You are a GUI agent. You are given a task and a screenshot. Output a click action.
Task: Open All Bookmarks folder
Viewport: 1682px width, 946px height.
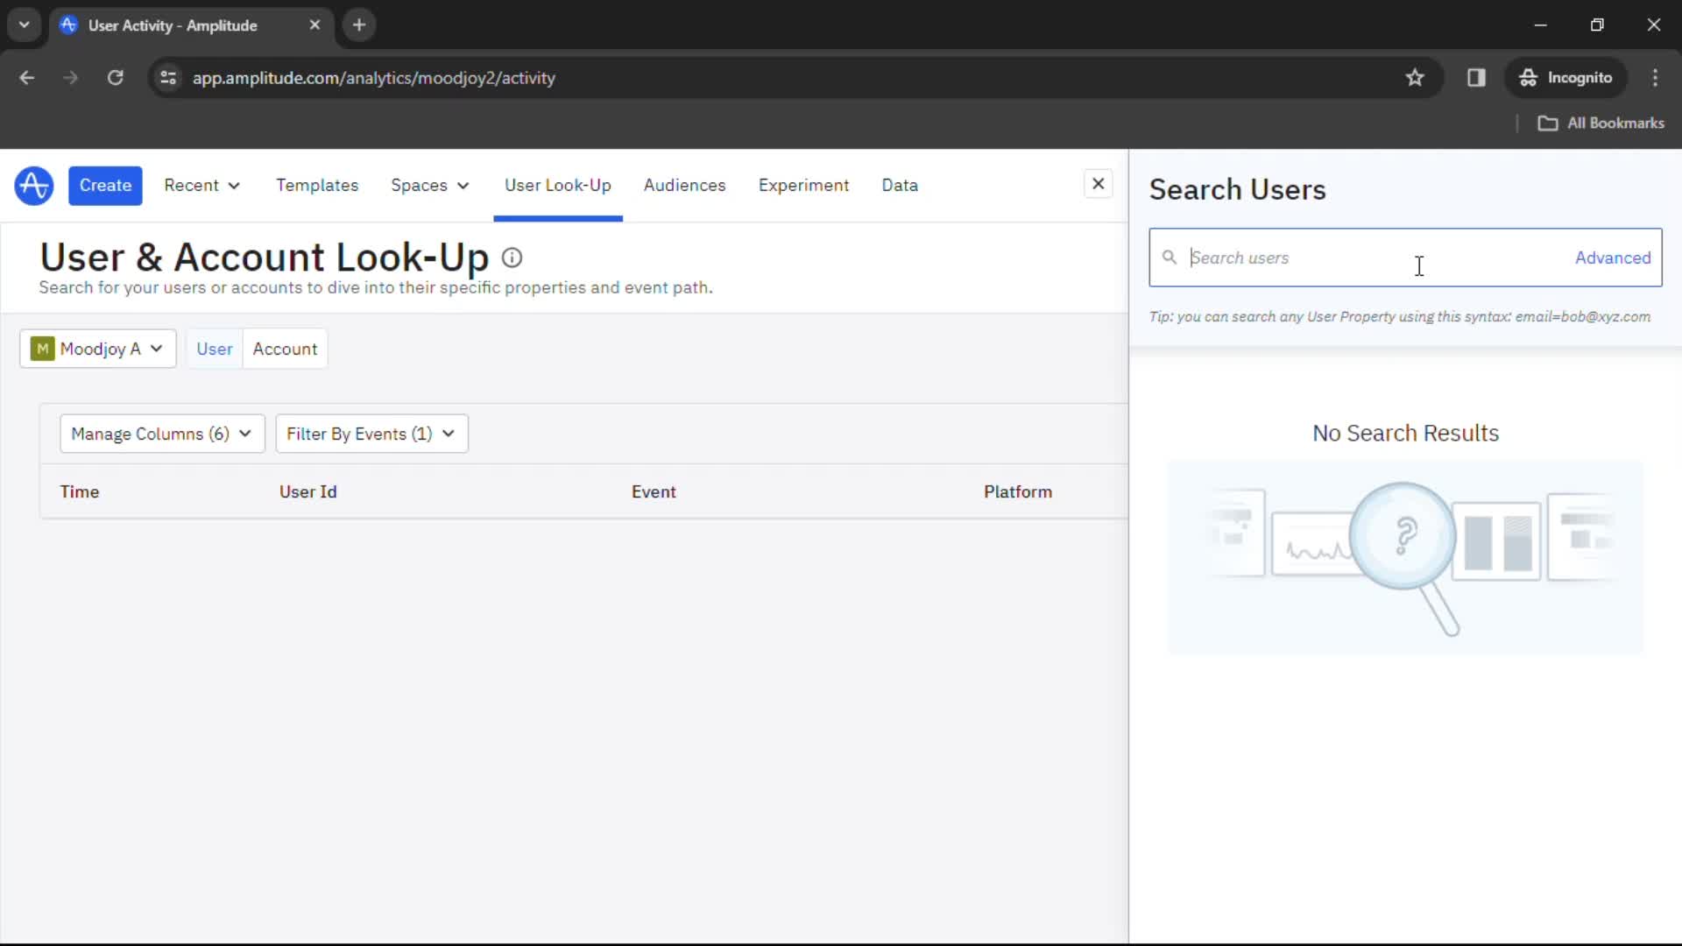pyautogui.click(x=1601, y=124)
